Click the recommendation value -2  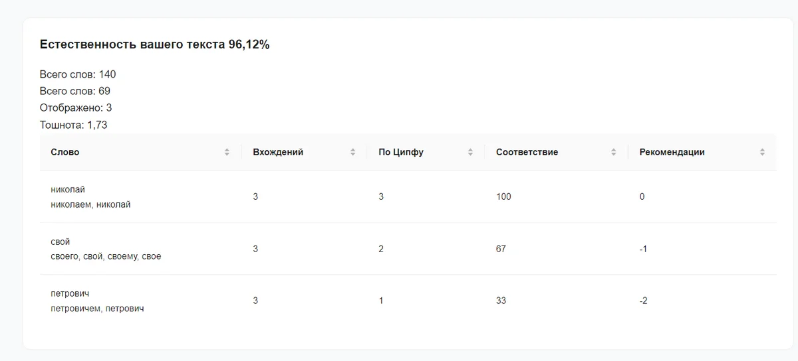tap(643, 301)
